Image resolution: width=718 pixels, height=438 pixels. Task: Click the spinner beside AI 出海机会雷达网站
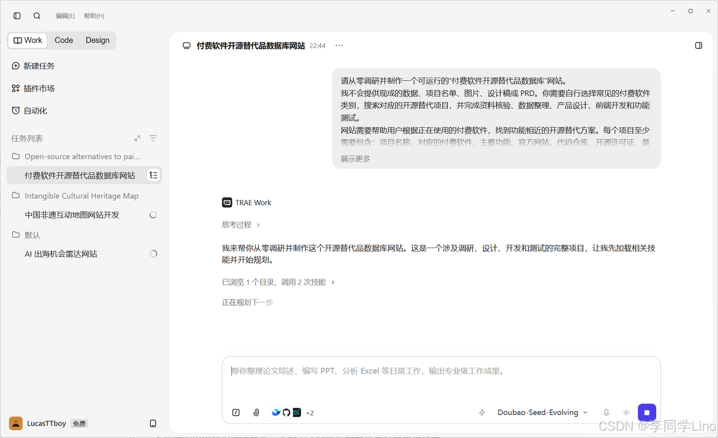(153, 254)
